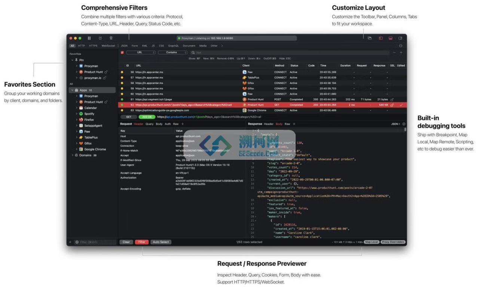Toggle the left sidebar panel icon
The height and width of the screenshot is (290, 479).
pos(381,38)
